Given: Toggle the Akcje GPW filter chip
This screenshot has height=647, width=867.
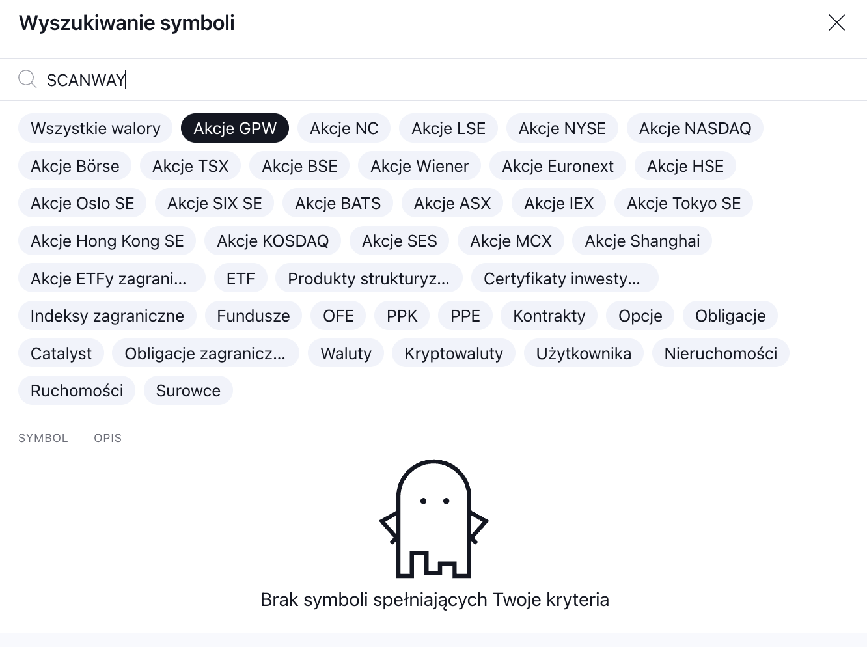Looking at the screenshot, I should pyautogui.click(x=235, y=128).
